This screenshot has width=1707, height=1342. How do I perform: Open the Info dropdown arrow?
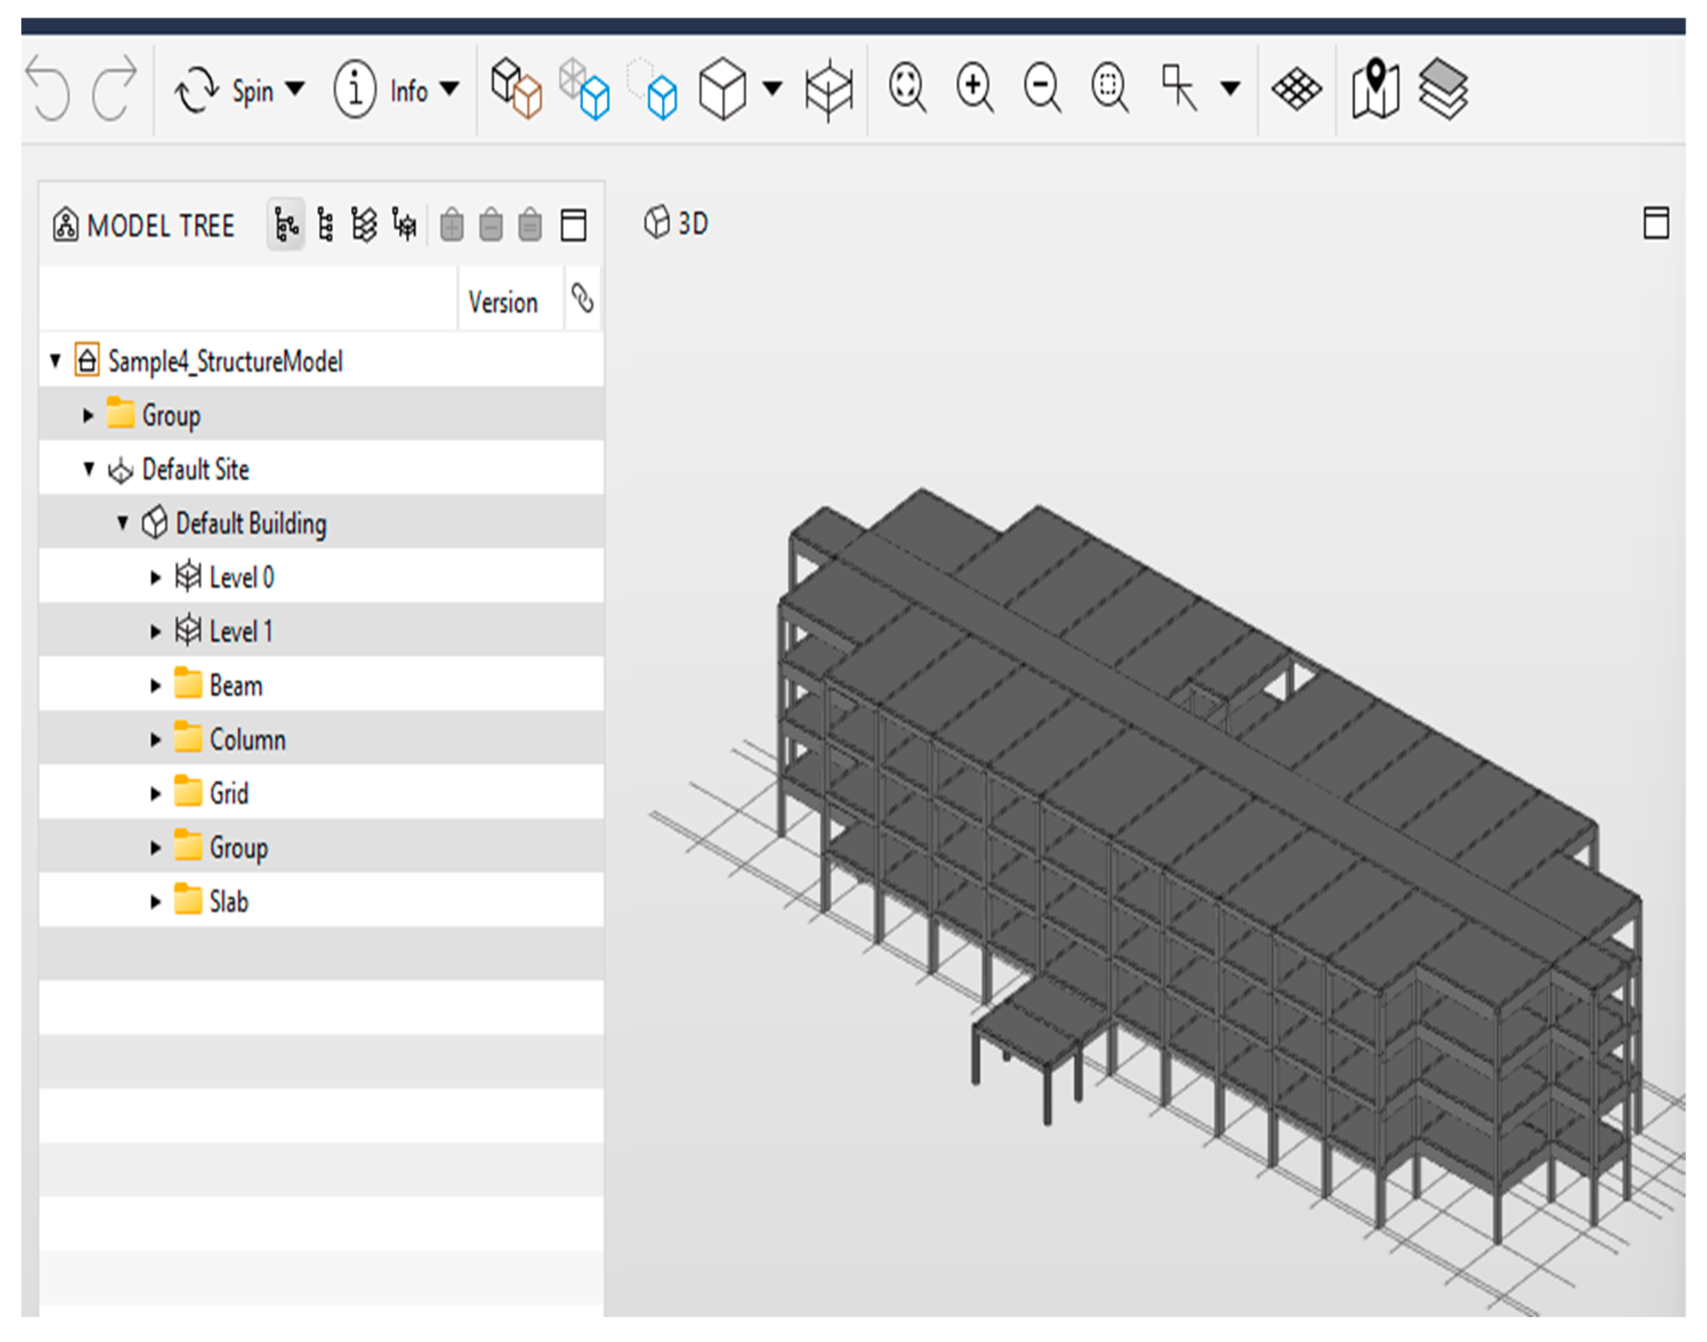pyautogui.click(x=449, y=88)
